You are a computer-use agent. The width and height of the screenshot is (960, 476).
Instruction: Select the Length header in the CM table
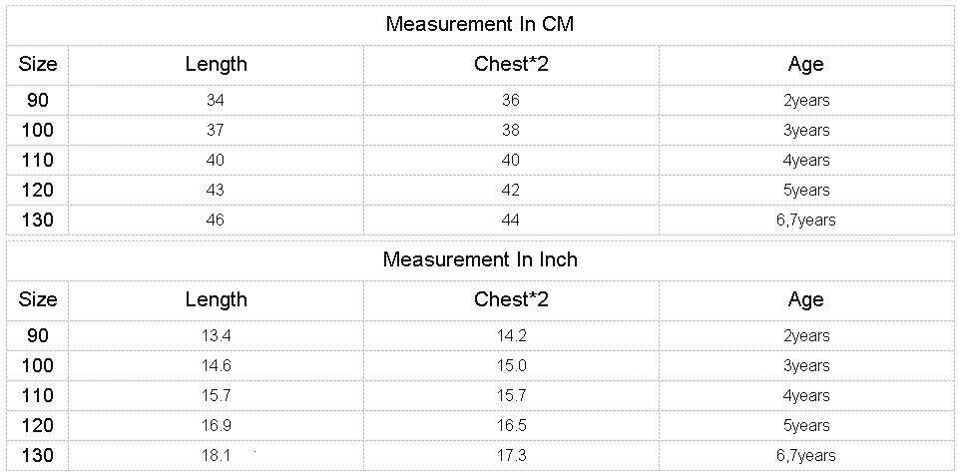(x=216, y=64)
